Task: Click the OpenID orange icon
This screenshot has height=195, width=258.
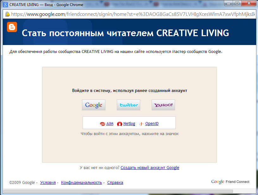Action: point(142,124)
